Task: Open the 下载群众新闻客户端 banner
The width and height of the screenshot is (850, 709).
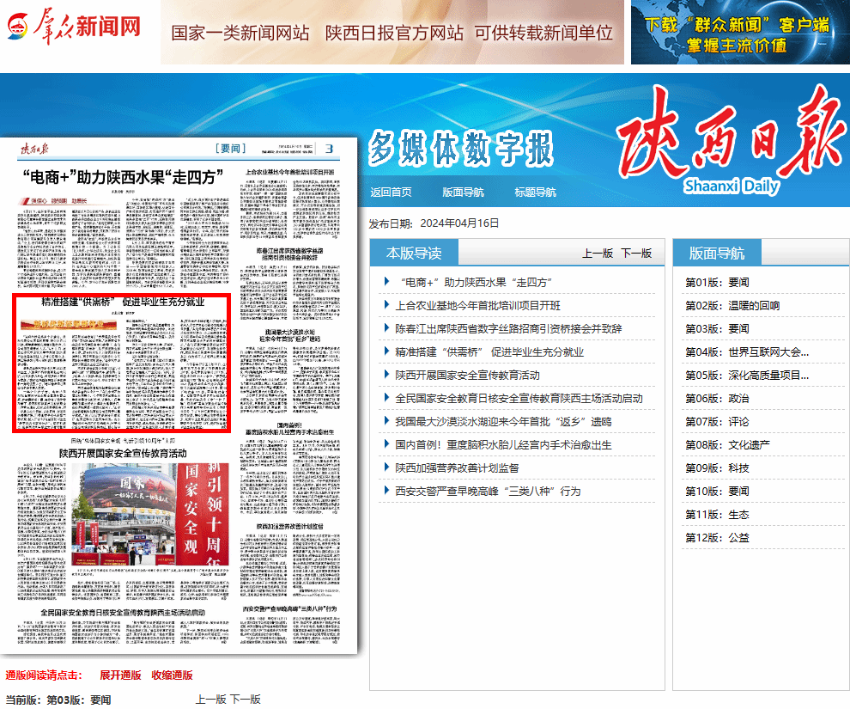Action: (740, 33)
